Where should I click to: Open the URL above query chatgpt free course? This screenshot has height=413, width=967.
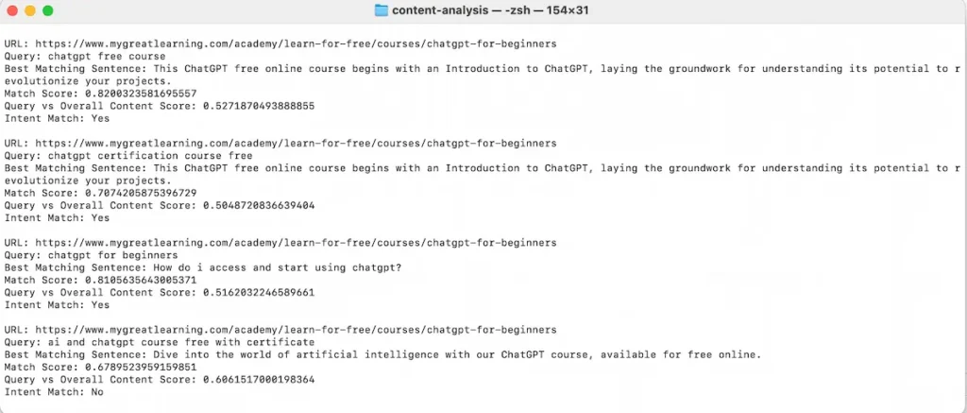(296, 43)
